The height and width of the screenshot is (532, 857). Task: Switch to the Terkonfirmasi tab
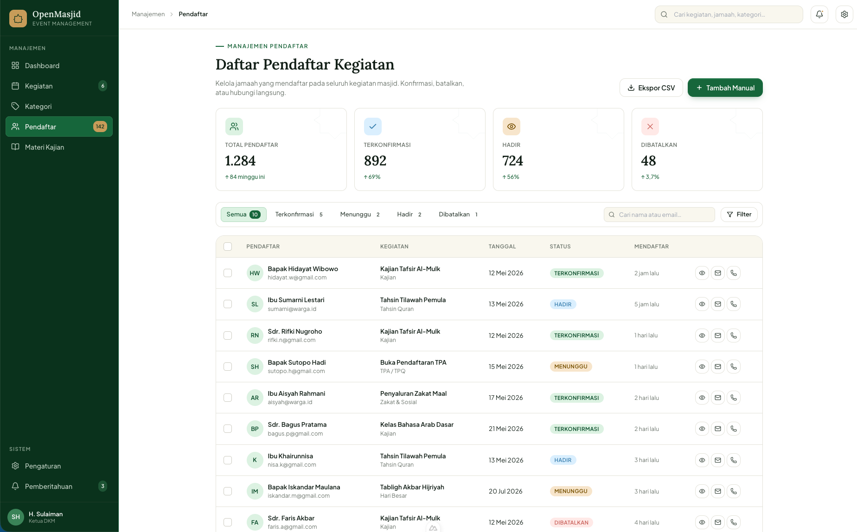pos(299,215)
